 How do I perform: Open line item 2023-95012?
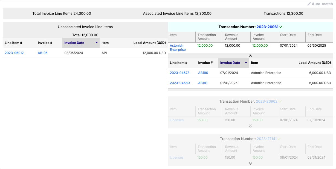point(14,53)
